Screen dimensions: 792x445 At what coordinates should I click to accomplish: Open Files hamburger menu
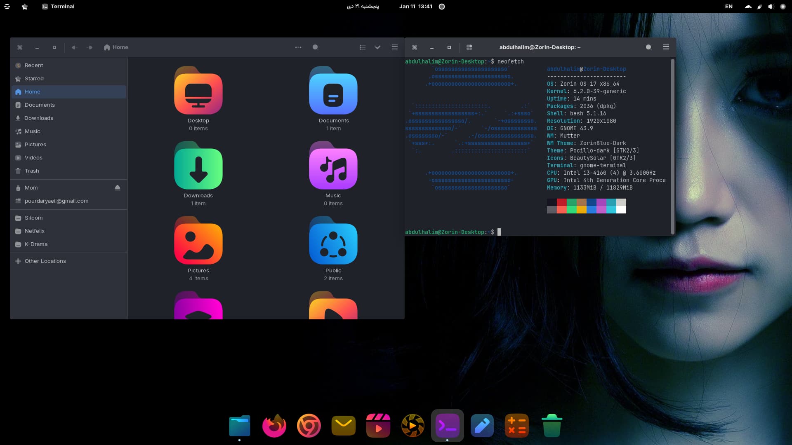point(395,47)
